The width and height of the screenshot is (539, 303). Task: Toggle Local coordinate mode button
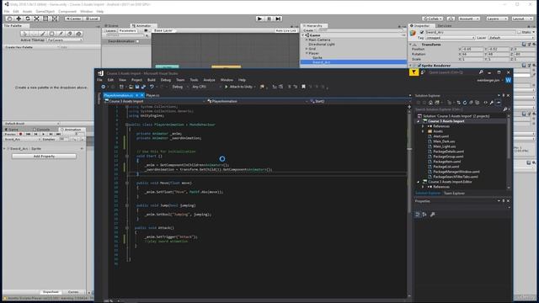92,19
